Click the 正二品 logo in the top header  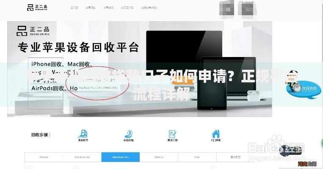pos(37,8)
